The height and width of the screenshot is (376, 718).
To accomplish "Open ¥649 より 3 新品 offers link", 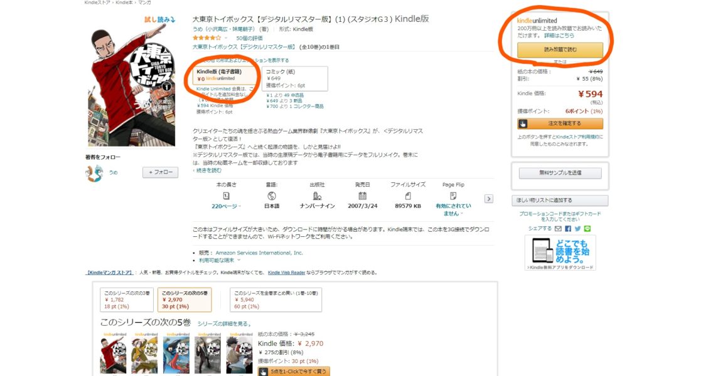I will [x=284, y=101].
